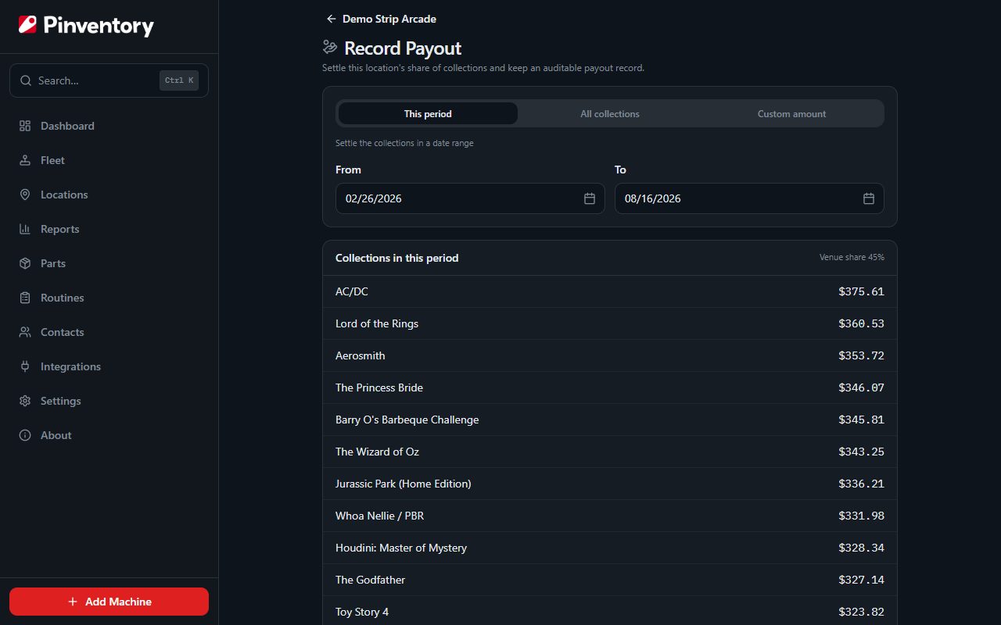The image size is (1001, 625).
Task: Click the $328.34 amount
Action: click(861, 548)
